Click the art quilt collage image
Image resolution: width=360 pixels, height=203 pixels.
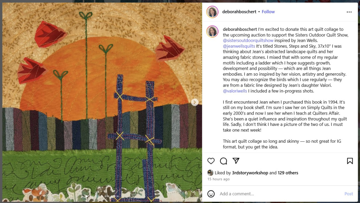coord(102,102)
